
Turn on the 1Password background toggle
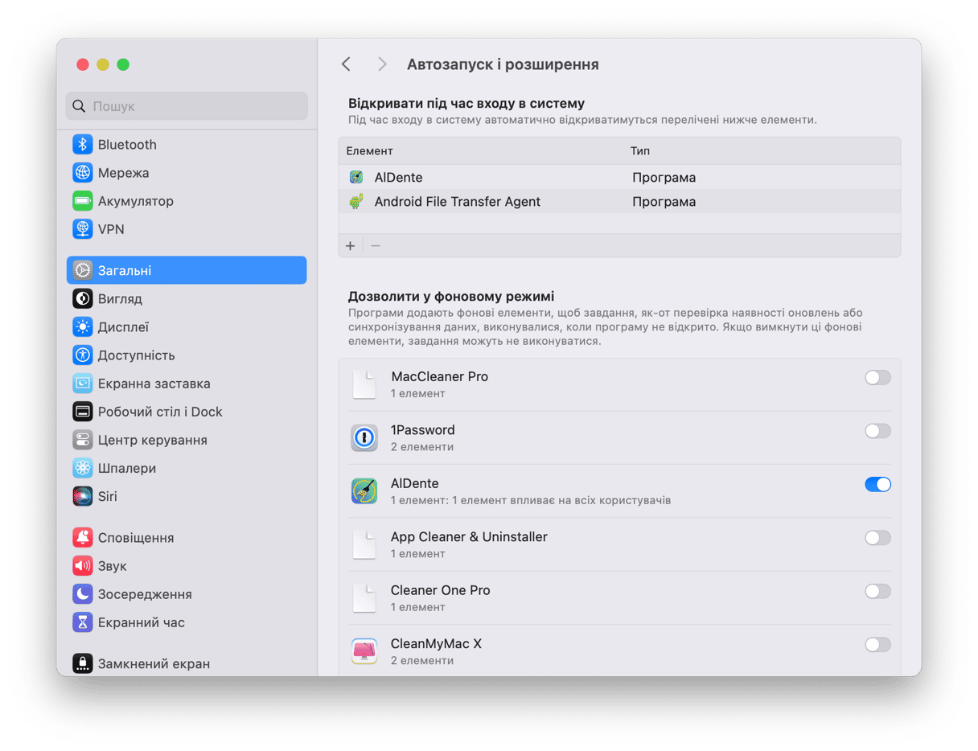(877, 431)
